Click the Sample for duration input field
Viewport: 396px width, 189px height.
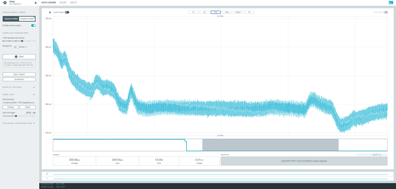[x=15, y=47]
